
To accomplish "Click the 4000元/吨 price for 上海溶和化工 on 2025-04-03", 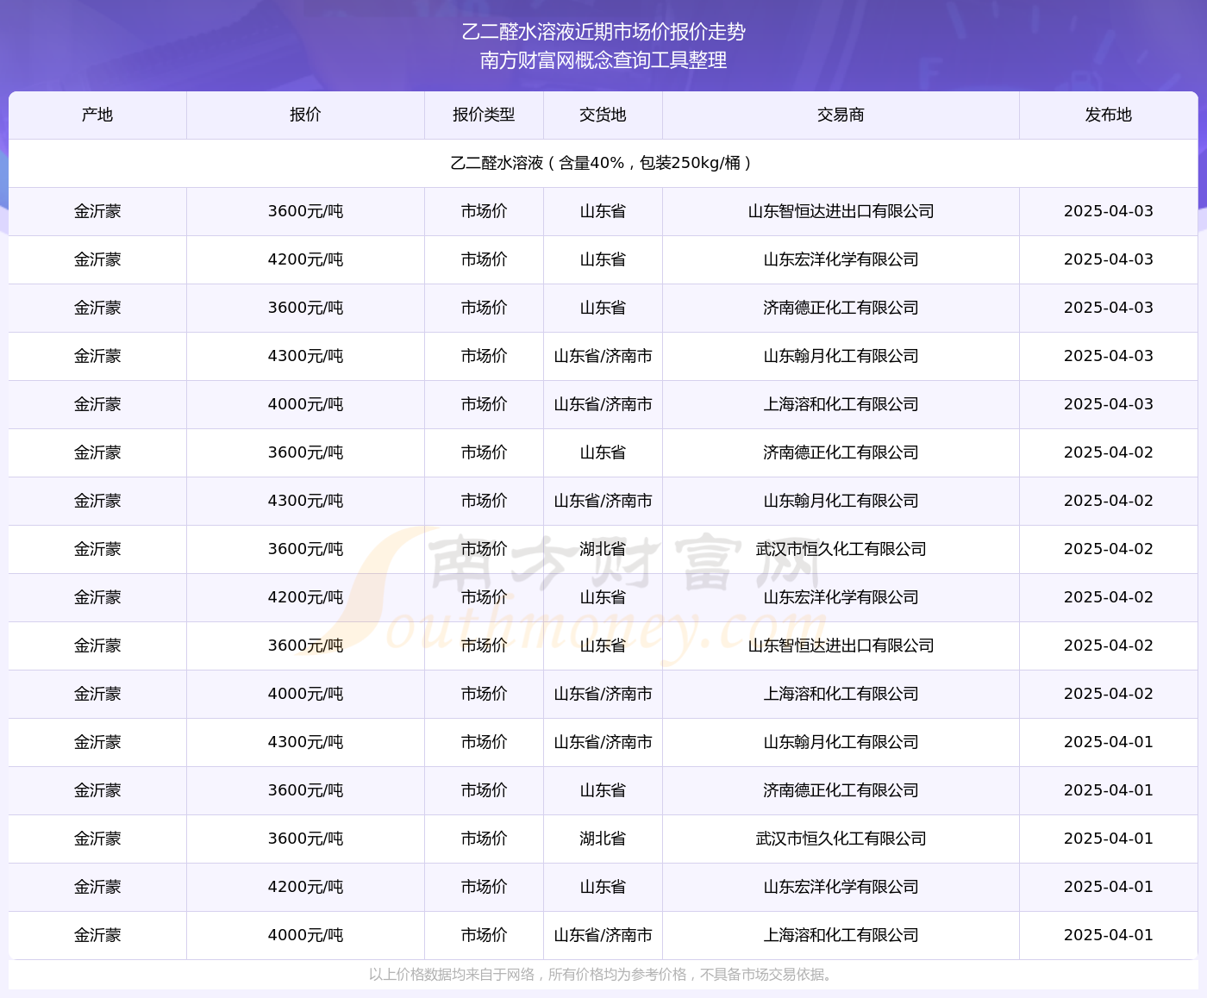I will pyautogui.click(x=305, y=404).
